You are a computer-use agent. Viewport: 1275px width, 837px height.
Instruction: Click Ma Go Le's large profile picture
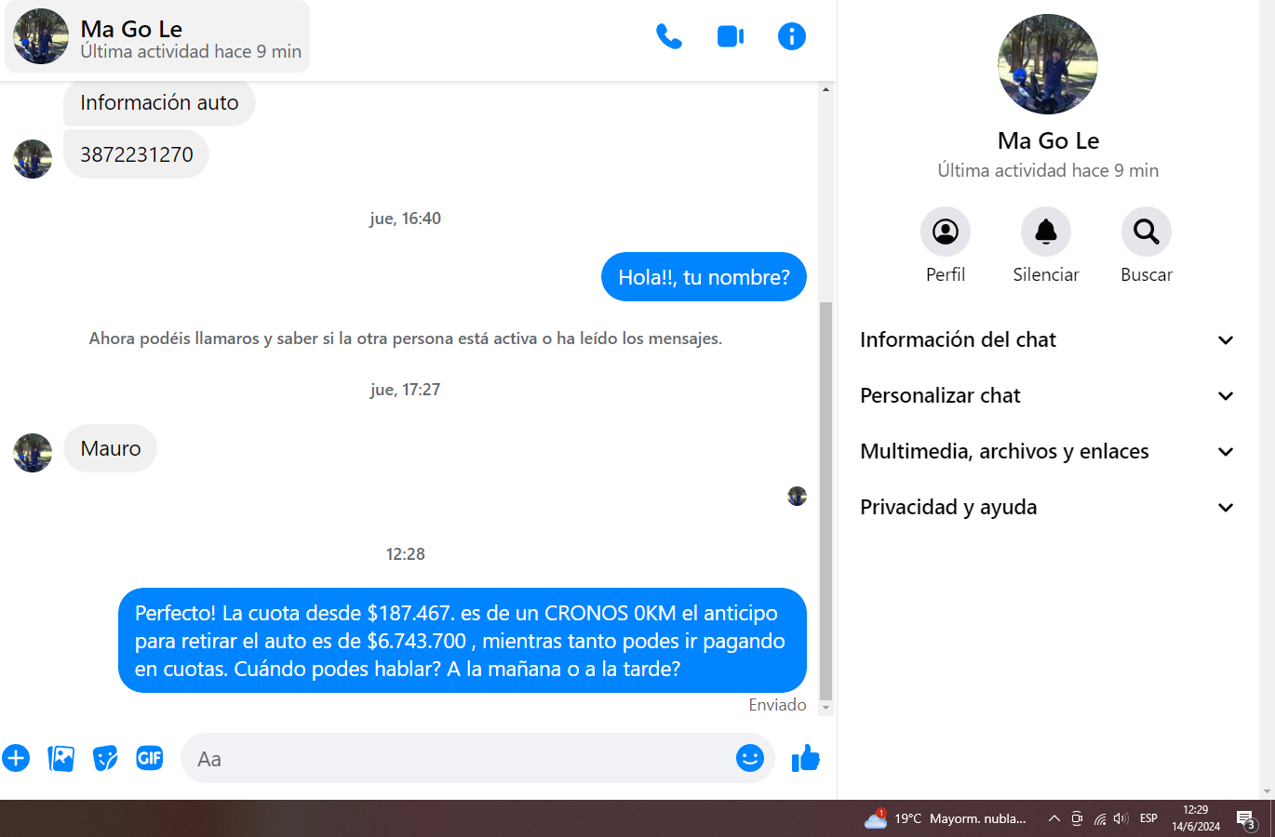coord(1047,64)
